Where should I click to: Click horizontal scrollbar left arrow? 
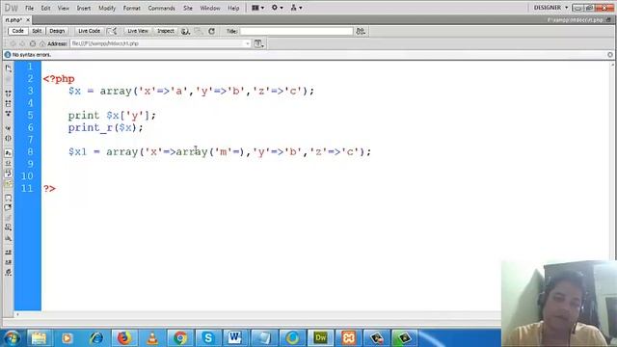(17, 314)
